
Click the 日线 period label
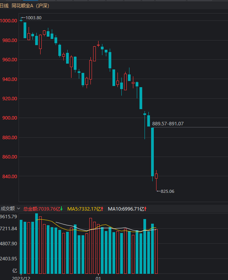click(x=4, y=6)
